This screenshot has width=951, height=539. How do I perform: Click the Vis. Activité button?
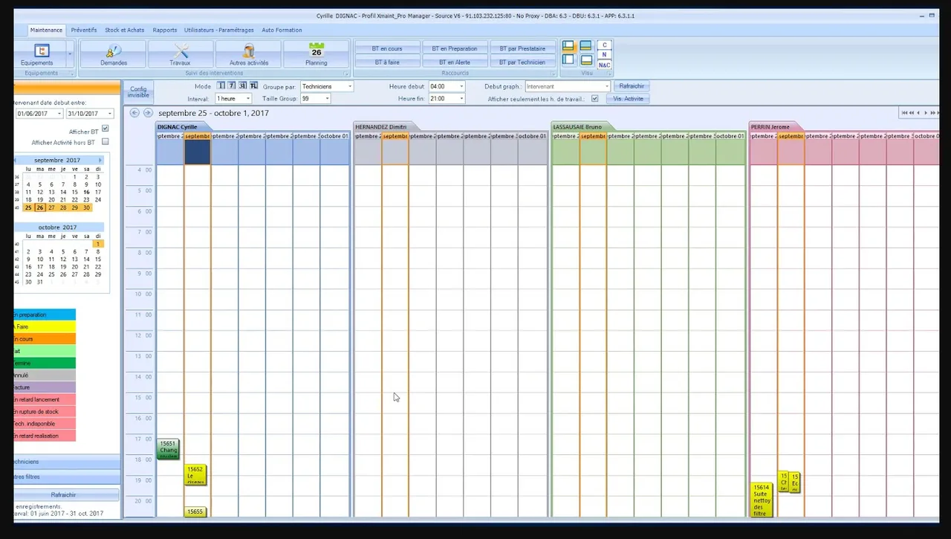tap(629, 98)
